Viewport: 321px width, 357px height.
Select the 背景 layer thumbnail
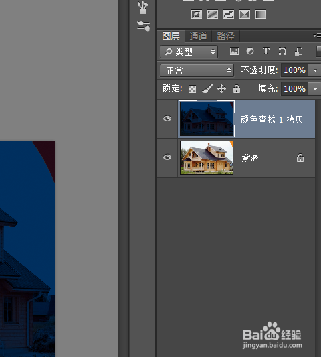[x=207, y=157]
